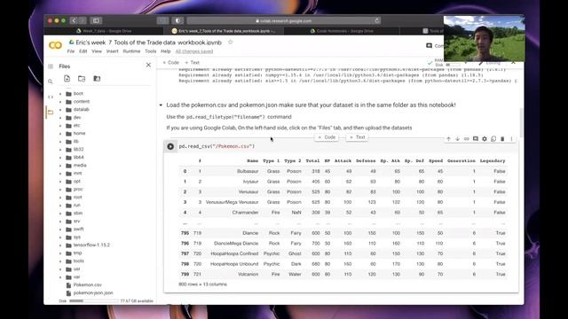Click the Colab logo
The width and height of the screenshot is (568, 319).
pos(55,45)
